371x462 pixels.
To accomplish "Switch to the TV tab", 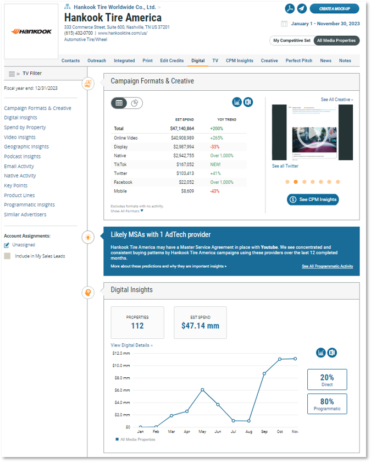I will [x=215, y=61].
